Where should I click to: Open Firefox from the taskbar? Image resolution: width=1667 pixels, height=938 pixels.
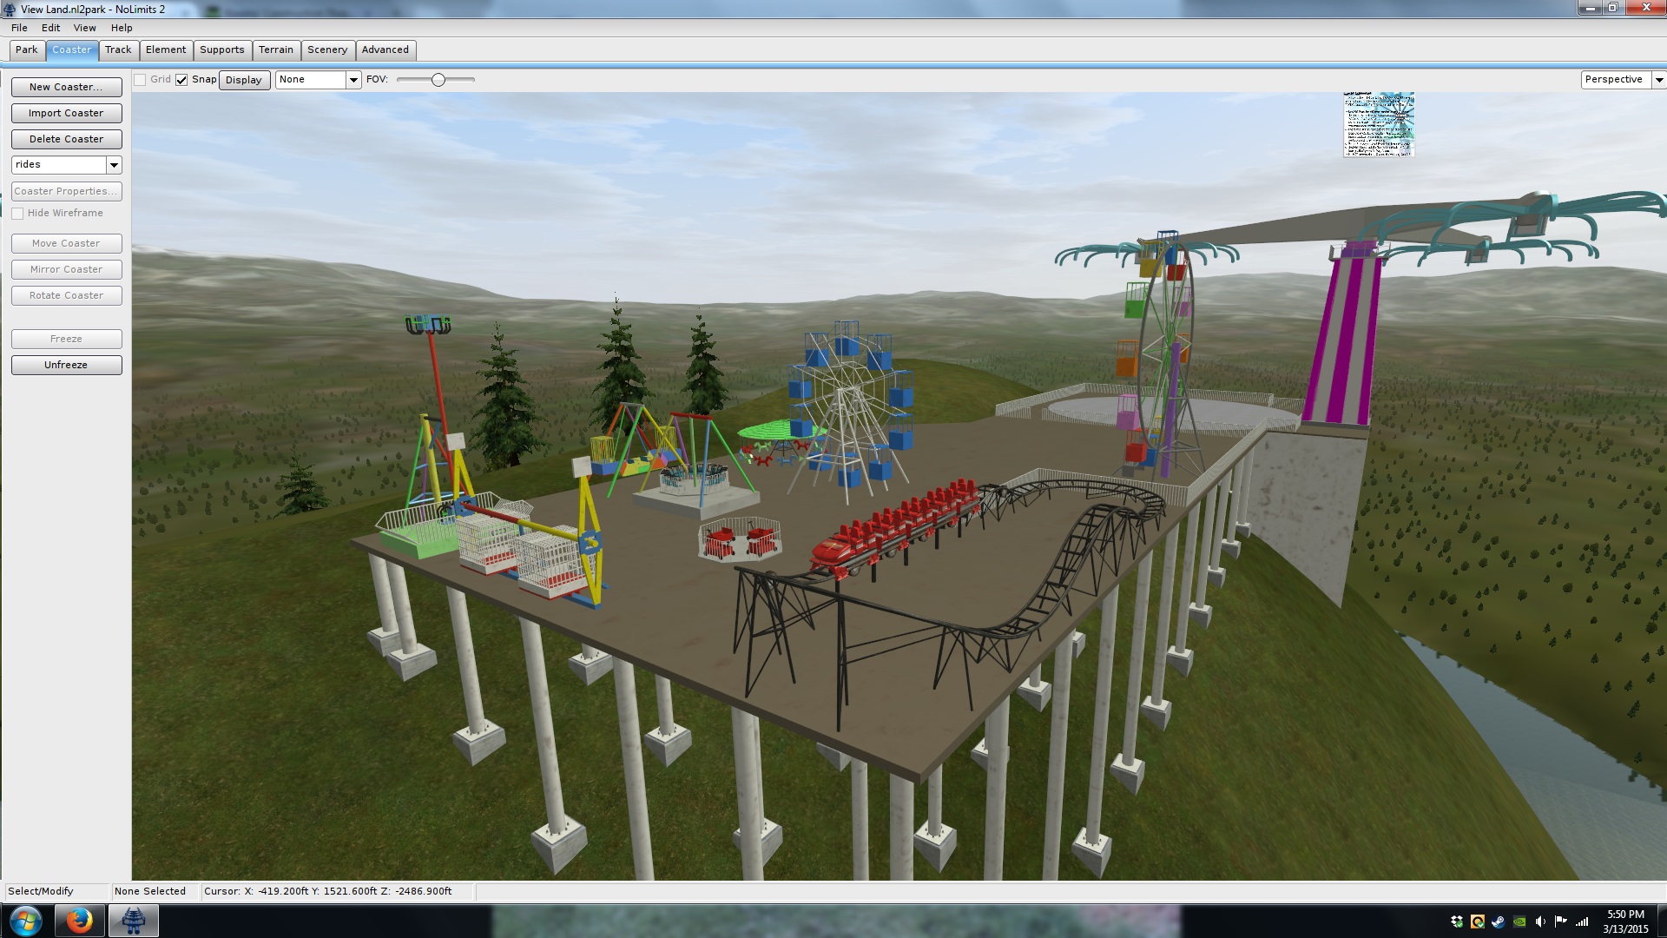click(79, 921)
